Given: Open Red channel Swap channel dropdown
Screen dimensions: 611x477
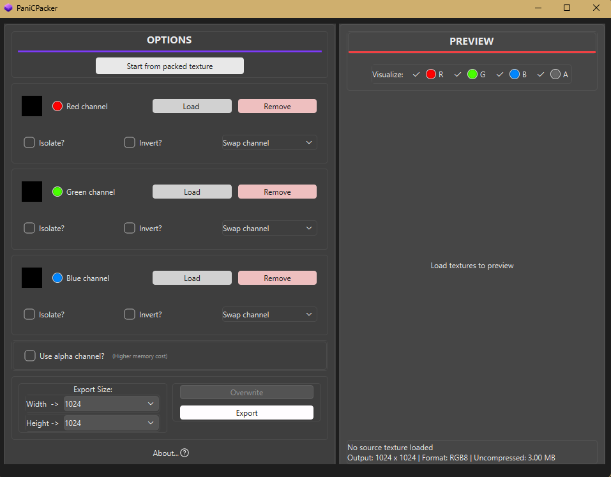Looking at the screenshot, I should click(269, 142).
